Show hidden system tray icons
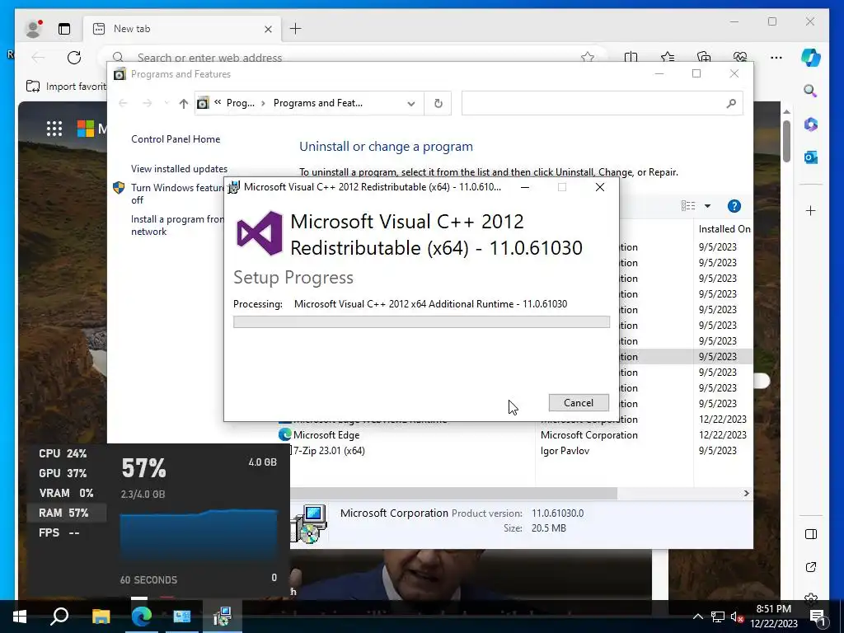Viewport: 844px width, 633px height. point(697,617)
